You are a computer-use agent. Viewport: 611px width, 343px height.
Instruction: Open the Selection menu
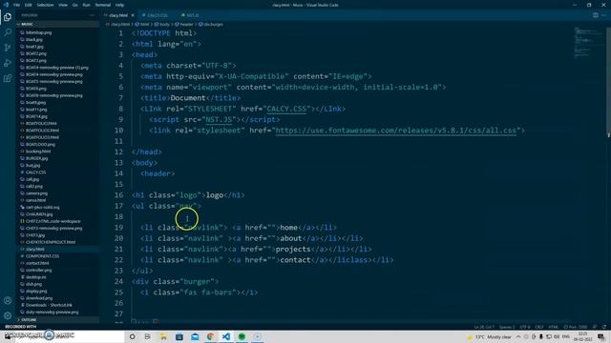pyautogui.click(x=45, y=5)
